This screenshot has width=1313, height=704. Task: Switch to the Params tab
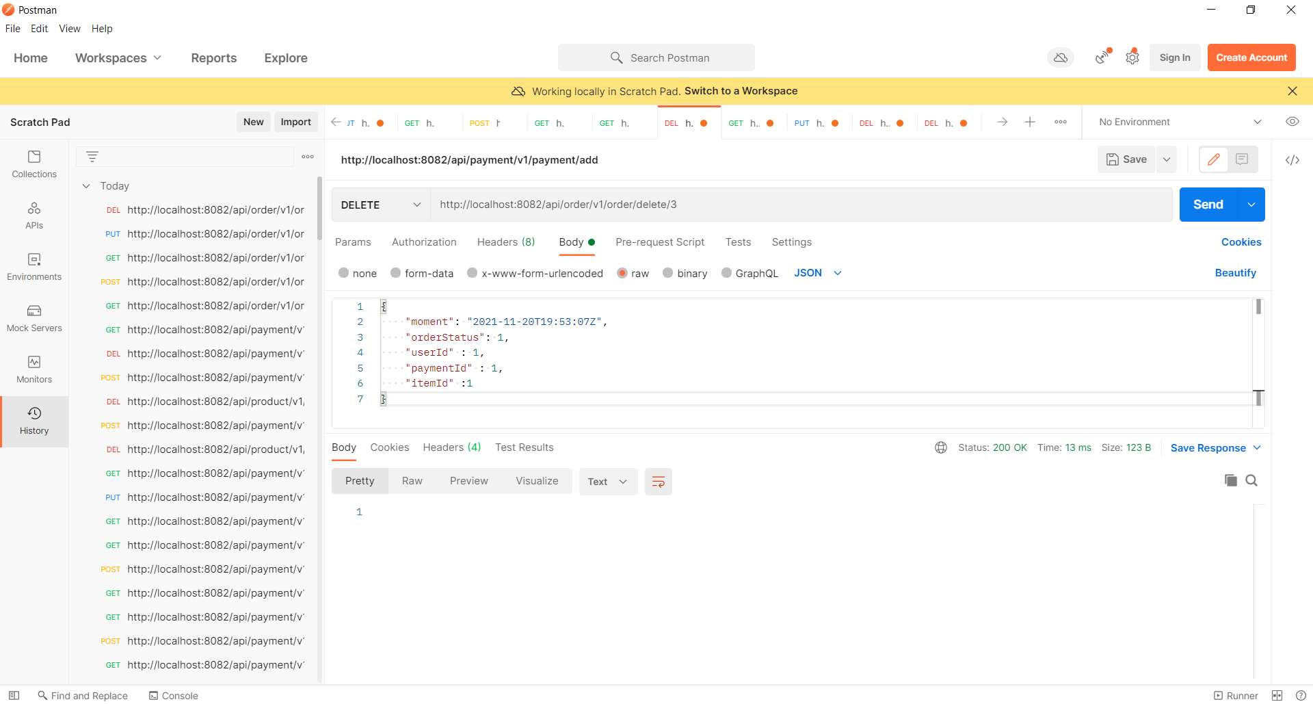[x=353, y=242]
